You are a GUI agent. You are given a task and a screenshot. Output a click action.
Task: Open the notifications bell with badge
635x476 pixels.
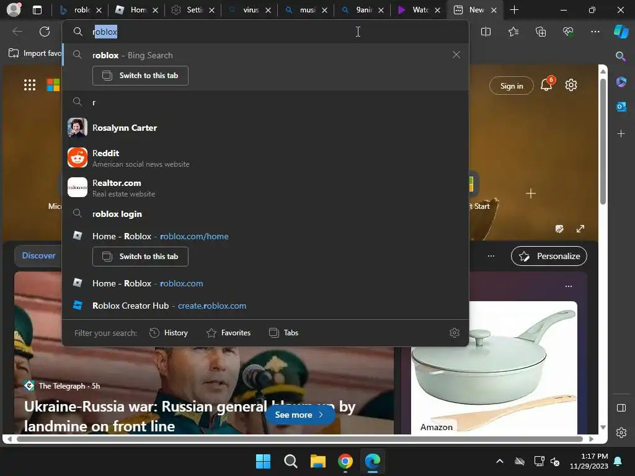tap(547, 84)
